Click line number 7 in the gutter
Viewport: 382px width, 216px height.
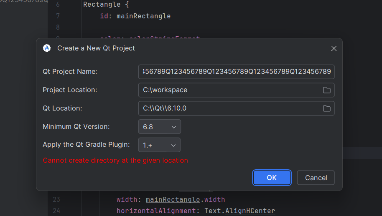[x=58, y=16]
